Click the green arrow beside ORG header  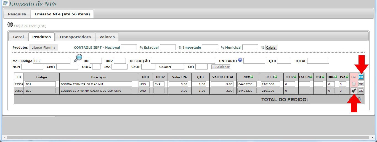[336, 77]
